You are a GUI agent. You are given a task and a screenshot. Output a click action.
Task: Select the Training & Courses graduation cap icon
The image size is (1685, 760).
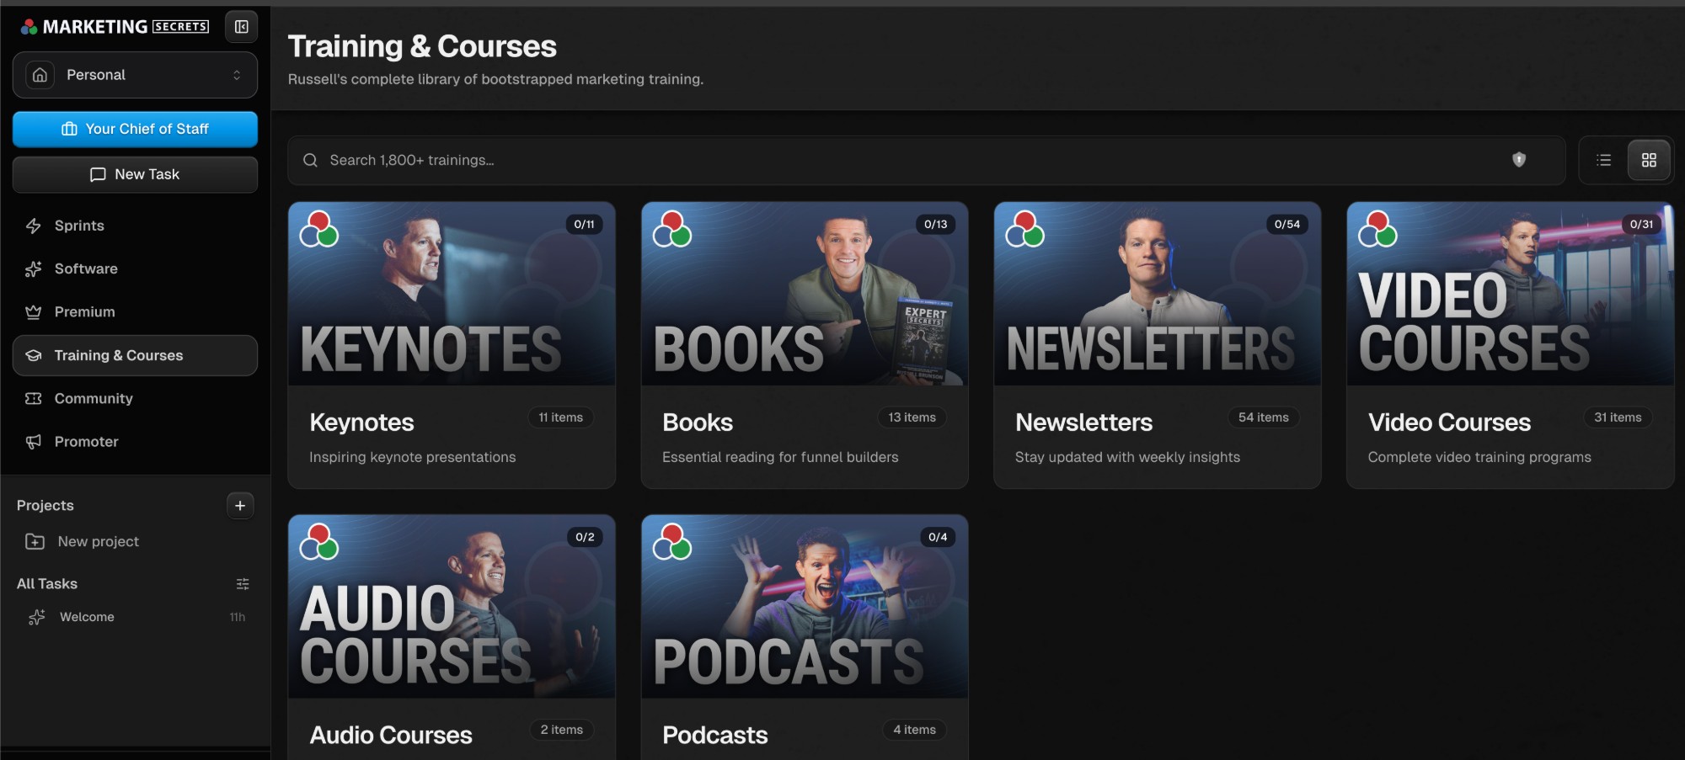point(33,355)
